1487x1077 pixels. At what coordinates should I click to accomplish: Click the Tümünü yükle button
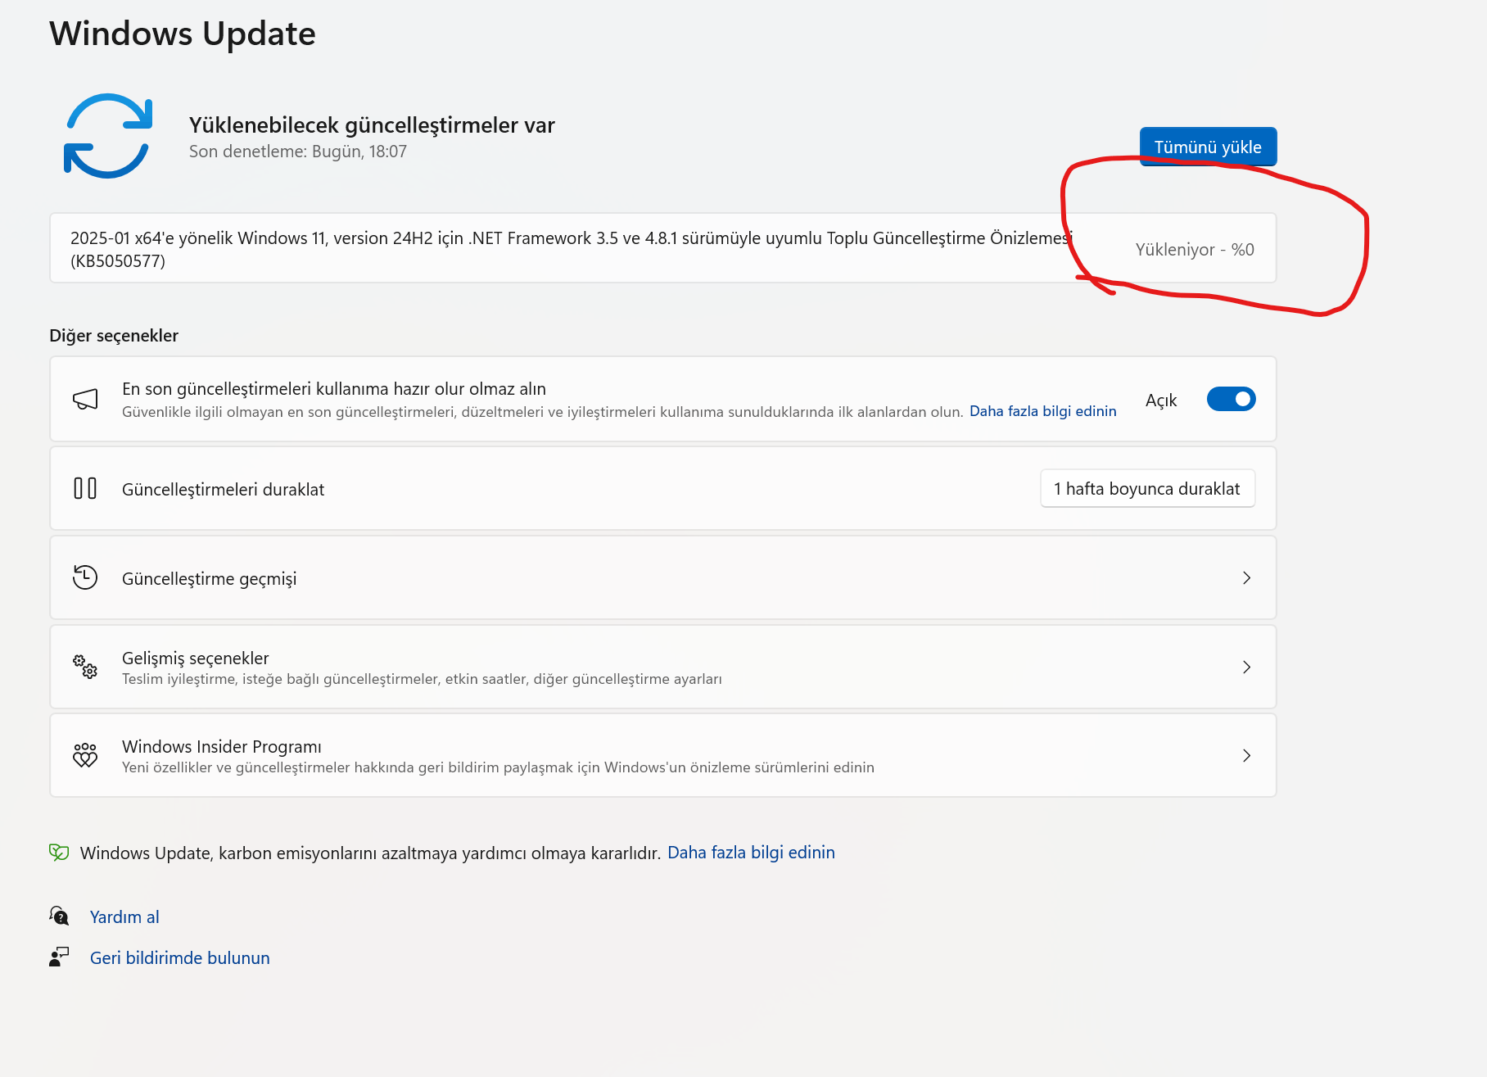pos(1208,147)
